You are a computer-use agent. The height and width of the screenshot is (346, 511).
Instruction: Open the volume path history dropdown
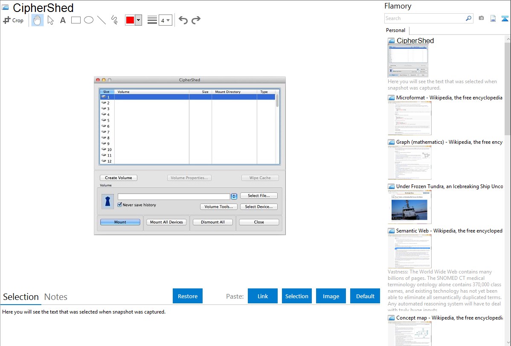coord(234,196)
